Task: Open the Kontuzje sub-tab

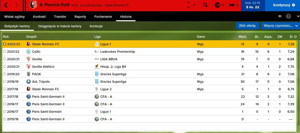Action: (96, 26)
